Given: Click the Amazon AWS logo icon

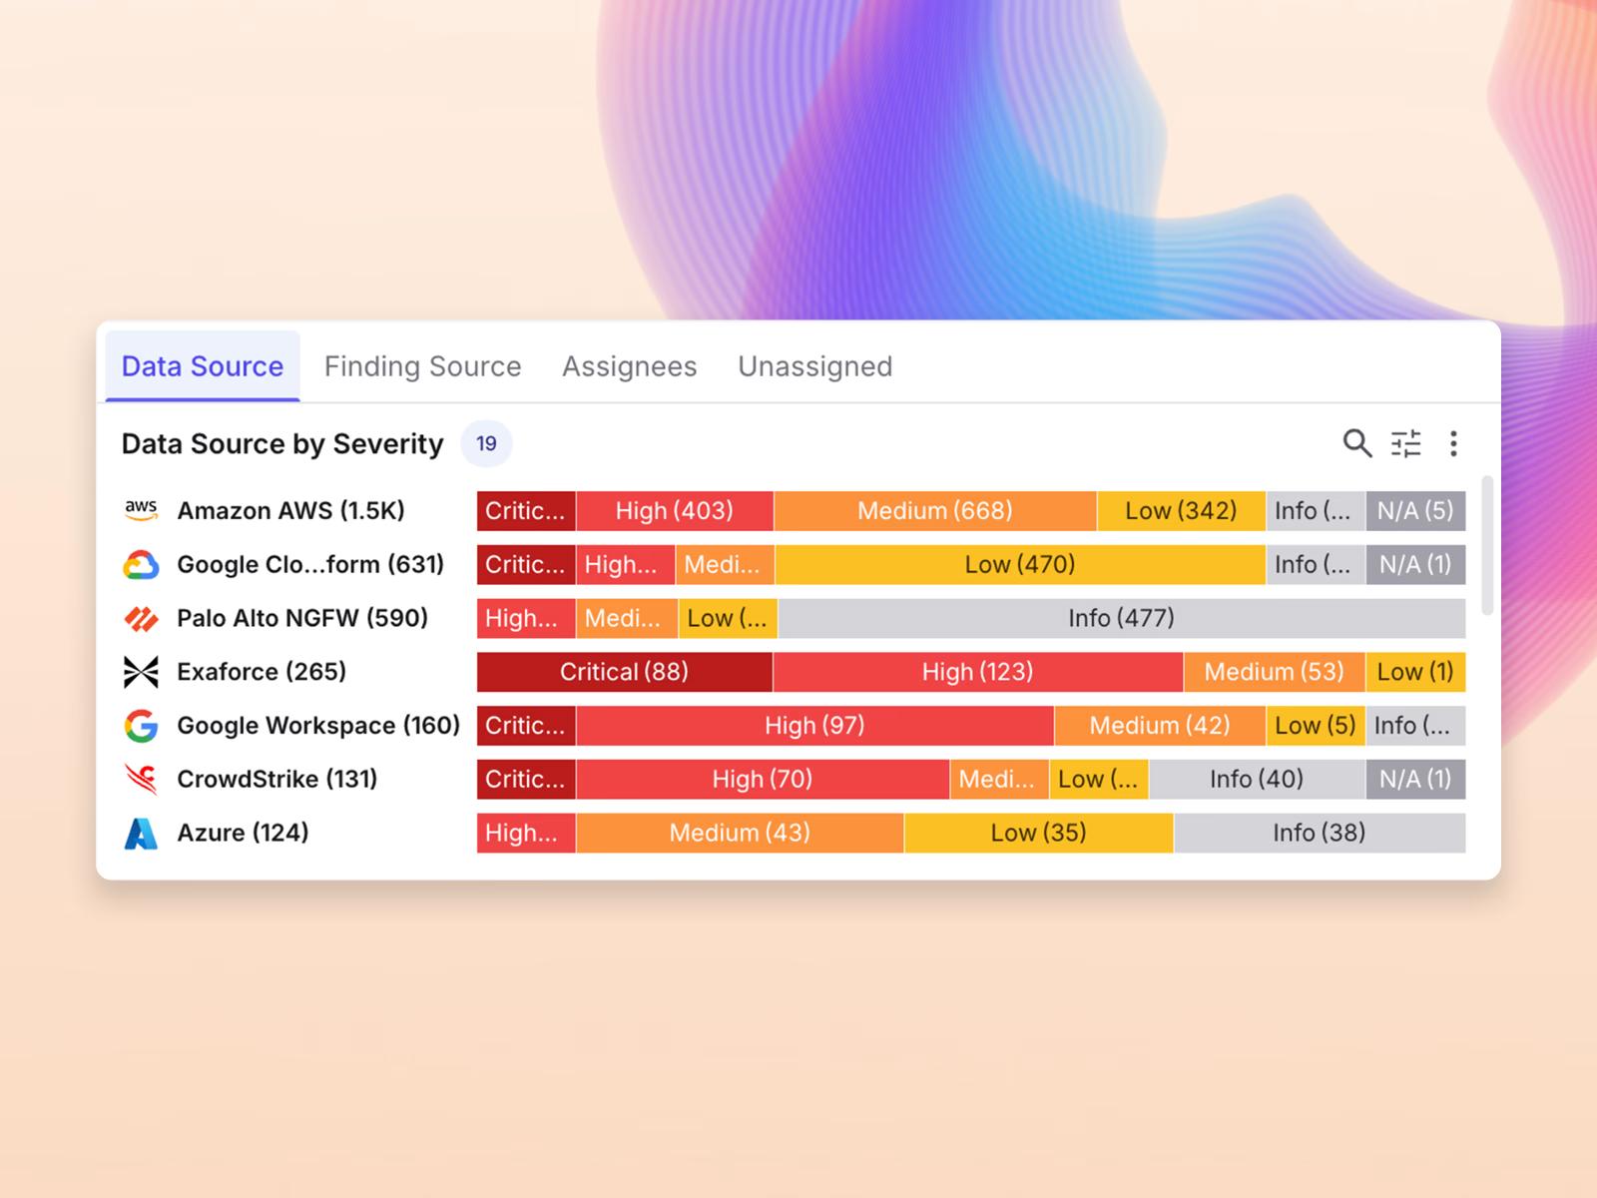Looking at the screenshot, I should pos(141,510).
